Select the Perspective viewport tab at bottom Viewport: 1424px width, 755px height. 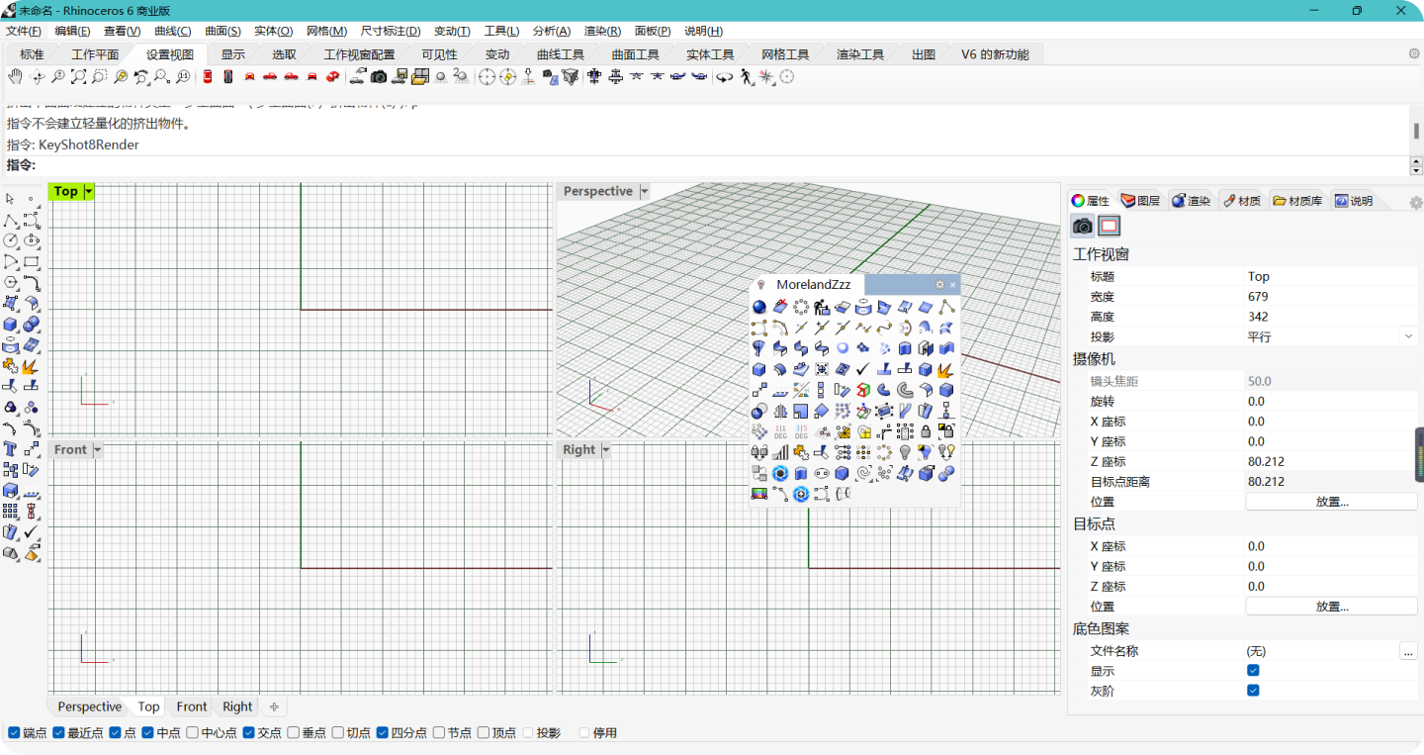(89, 707)
